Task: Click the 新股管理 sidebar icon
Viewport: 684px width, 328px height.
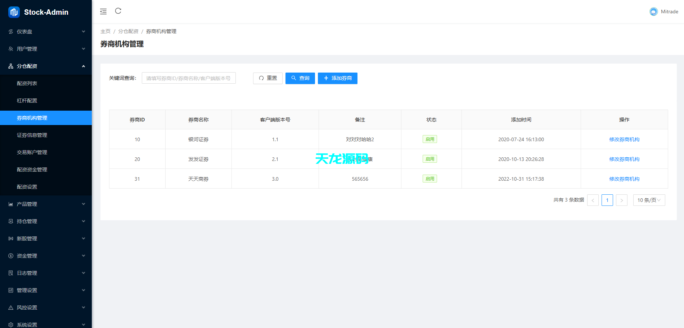Action: point(10,238)
